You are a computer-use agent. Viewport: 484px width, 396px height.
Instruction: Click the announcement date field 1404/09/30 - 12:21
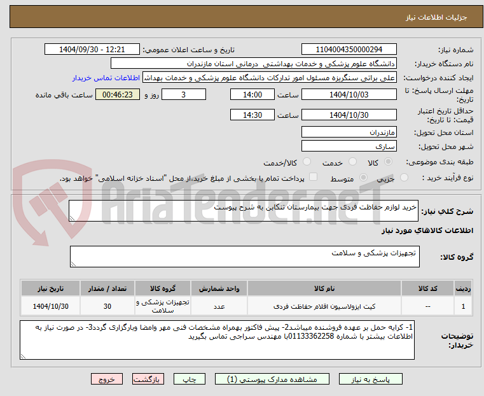[92, 50]
